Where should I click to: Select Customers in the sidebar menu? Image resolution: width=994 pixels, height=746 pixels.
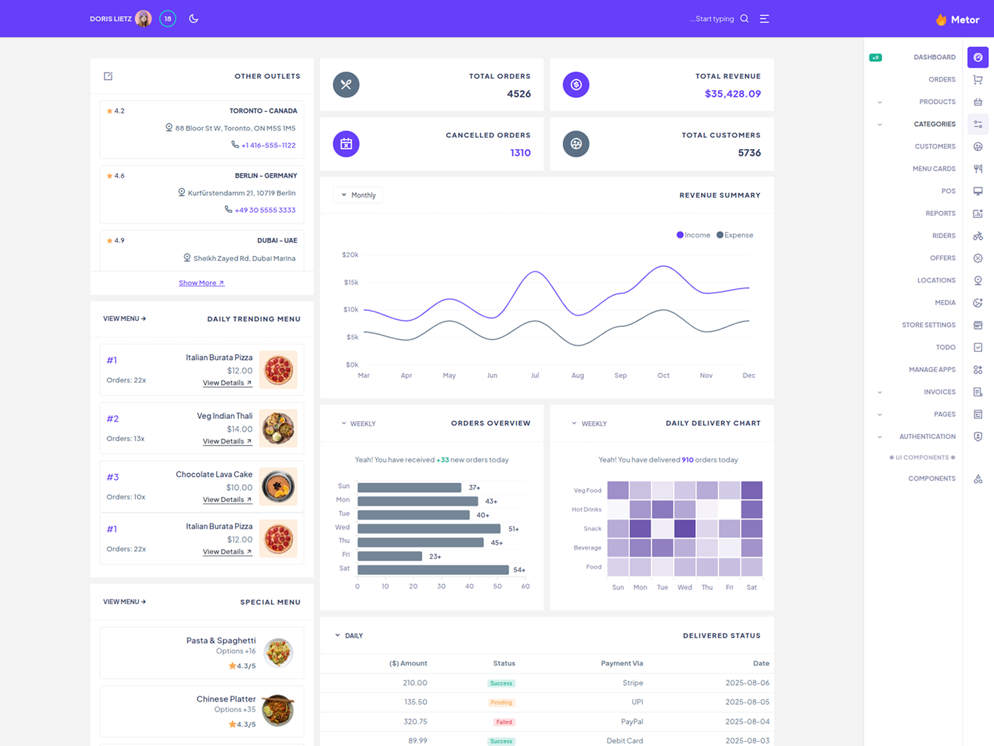pos(934,147)
